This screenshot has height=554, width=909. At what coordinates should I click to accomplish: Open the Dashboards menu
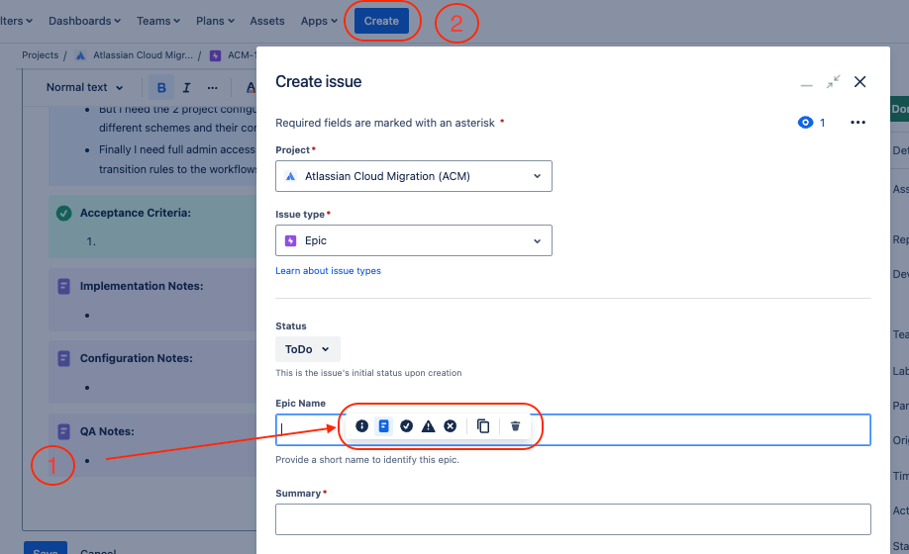click(84, 21)
